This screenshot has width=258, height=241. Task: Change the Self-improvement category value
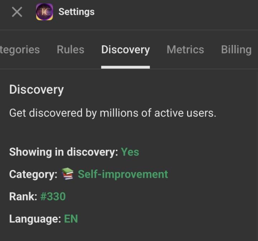123,174
